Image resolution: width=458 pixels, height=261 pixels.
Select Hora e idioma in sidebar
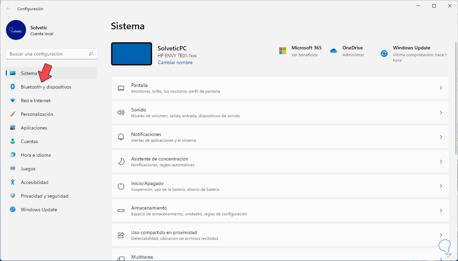pyautogui.click(x=36, y=155)
